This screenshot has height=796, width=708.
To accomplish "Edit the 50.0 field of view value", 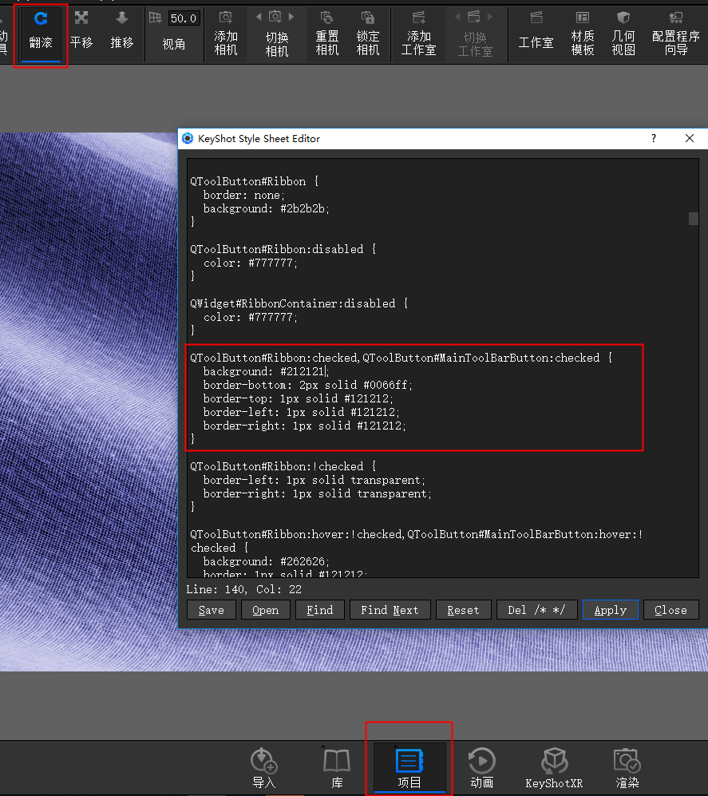I will click(x=184, y=19).
